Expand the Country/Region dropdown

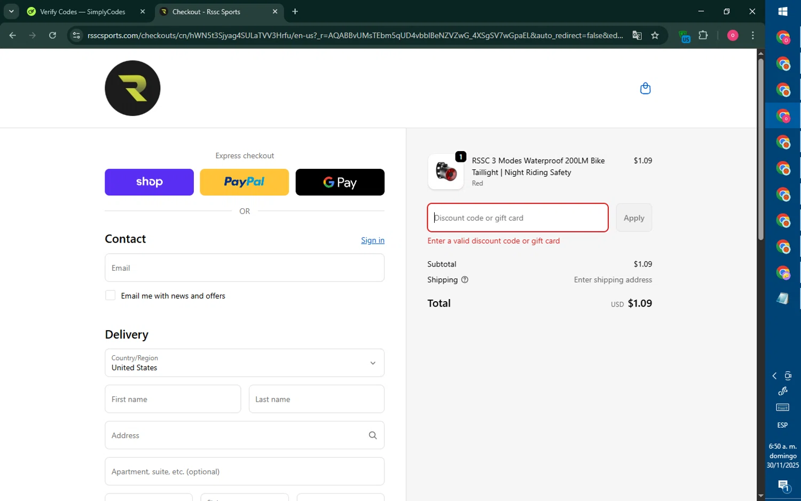tap(245, 363)
